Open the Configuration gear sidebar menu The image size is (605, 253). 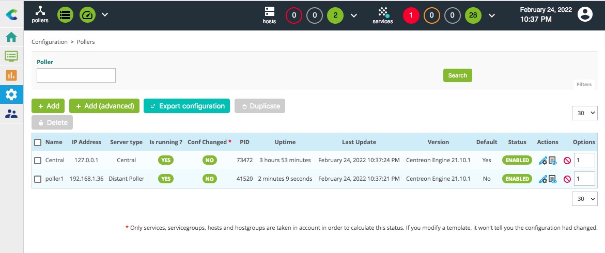[x=11, y=94]
